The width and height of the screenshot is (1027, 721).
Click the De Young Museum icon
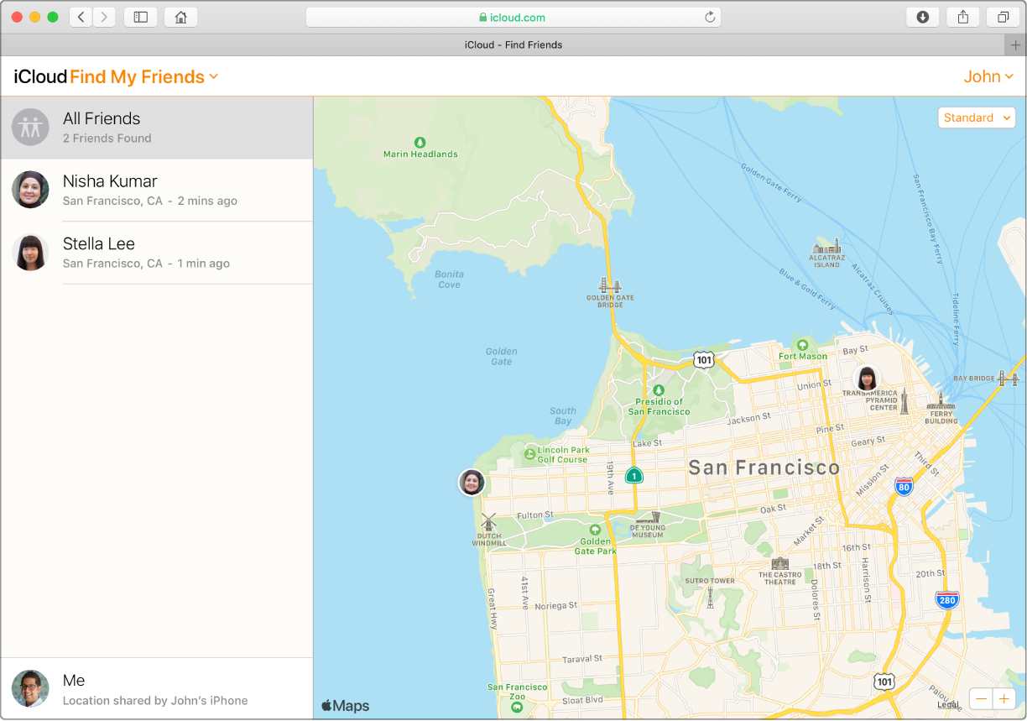click(x=647, y=518)
